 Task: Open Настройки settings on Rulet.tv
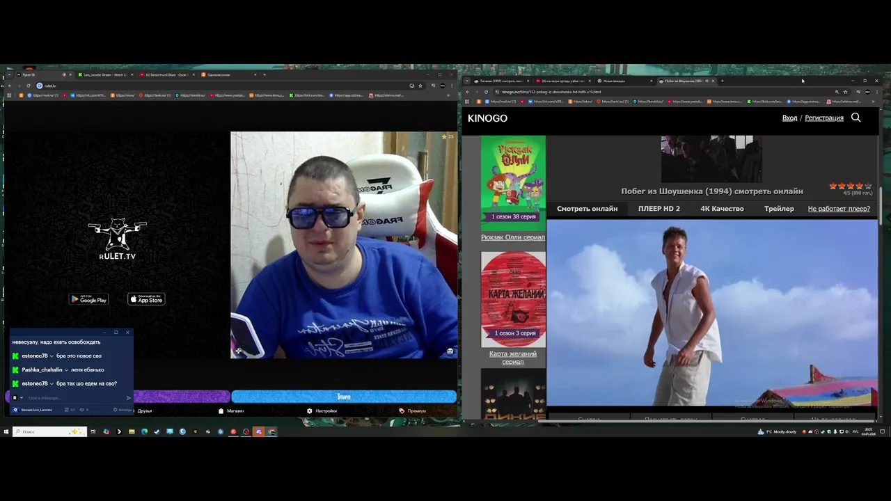coord(322,411)
